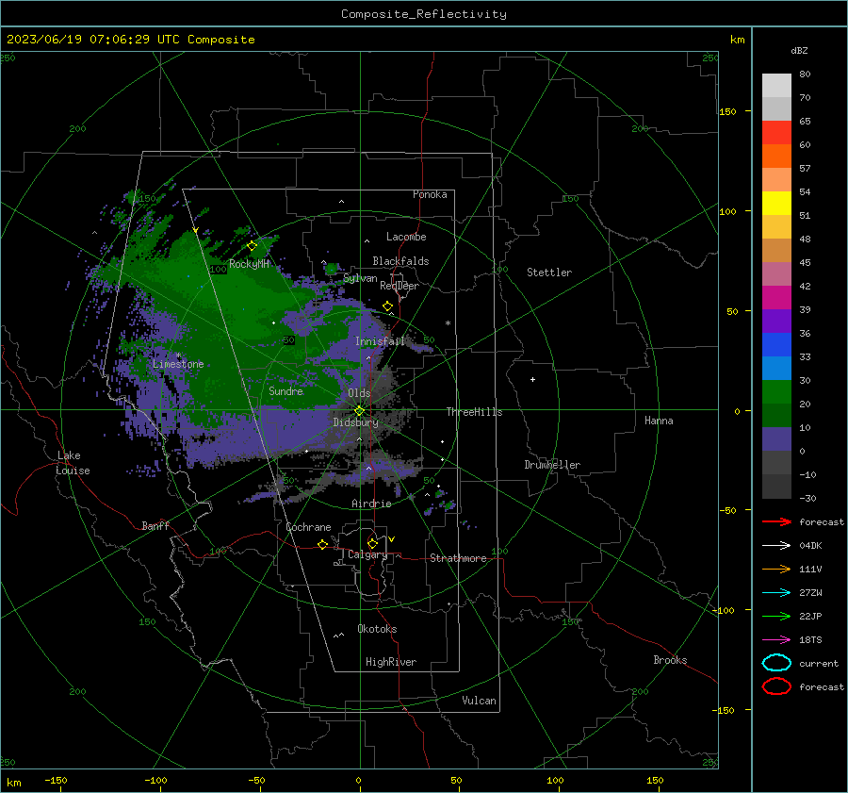Choose the blue swatch between 36 and 33 dBZ
The width and height of the screenshot is (848, 793).
coord(776,345)
